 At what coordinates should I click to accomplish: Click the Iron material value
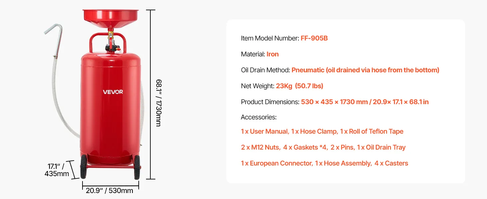[272, 54]
